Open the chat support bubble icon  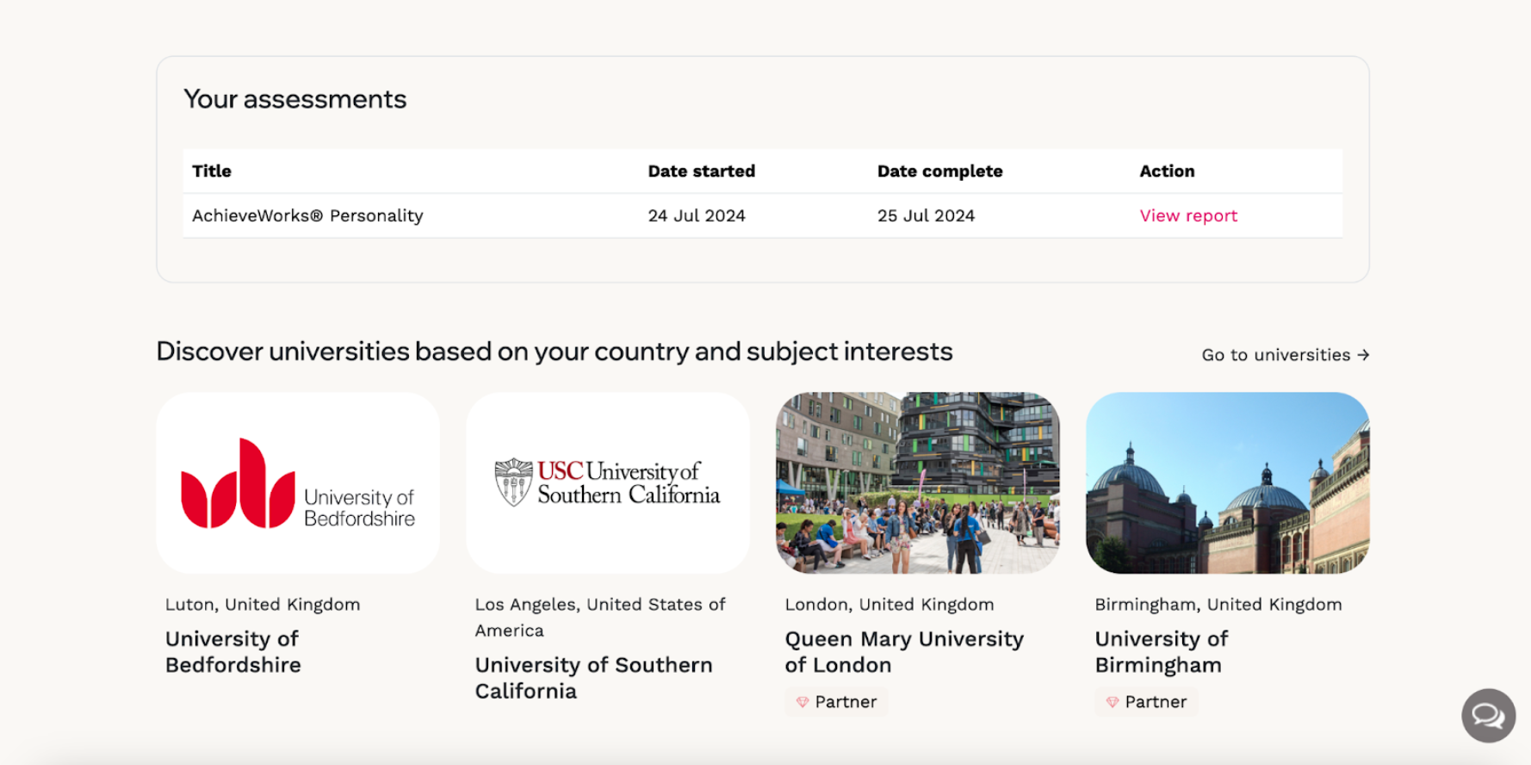coord(1488,715)
